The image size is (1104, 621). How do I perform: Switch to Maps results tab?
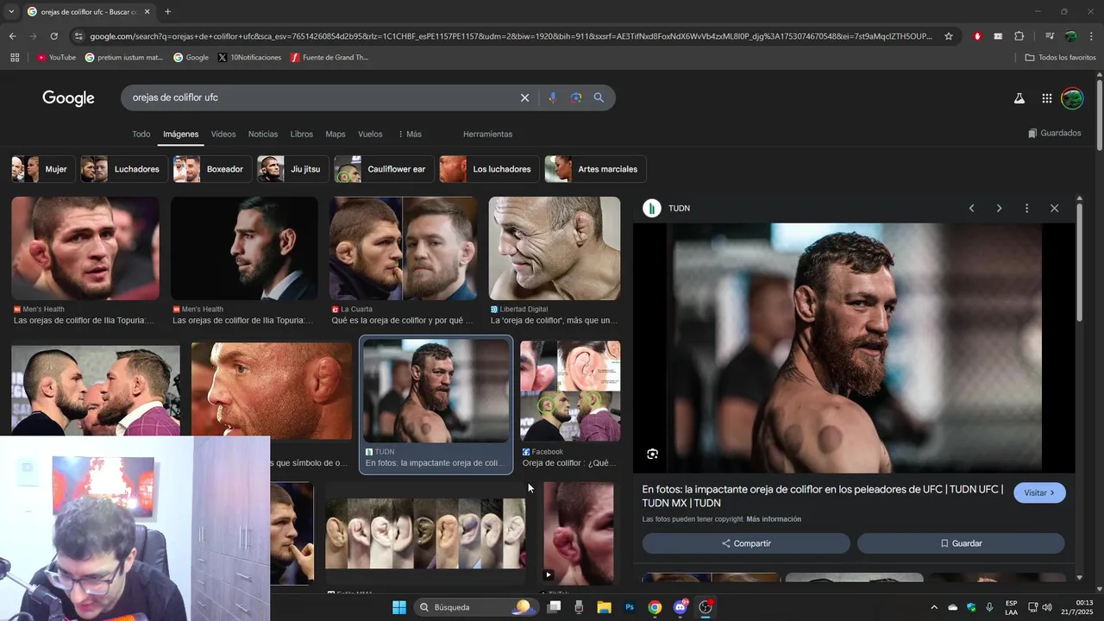[x=336, y=134]
